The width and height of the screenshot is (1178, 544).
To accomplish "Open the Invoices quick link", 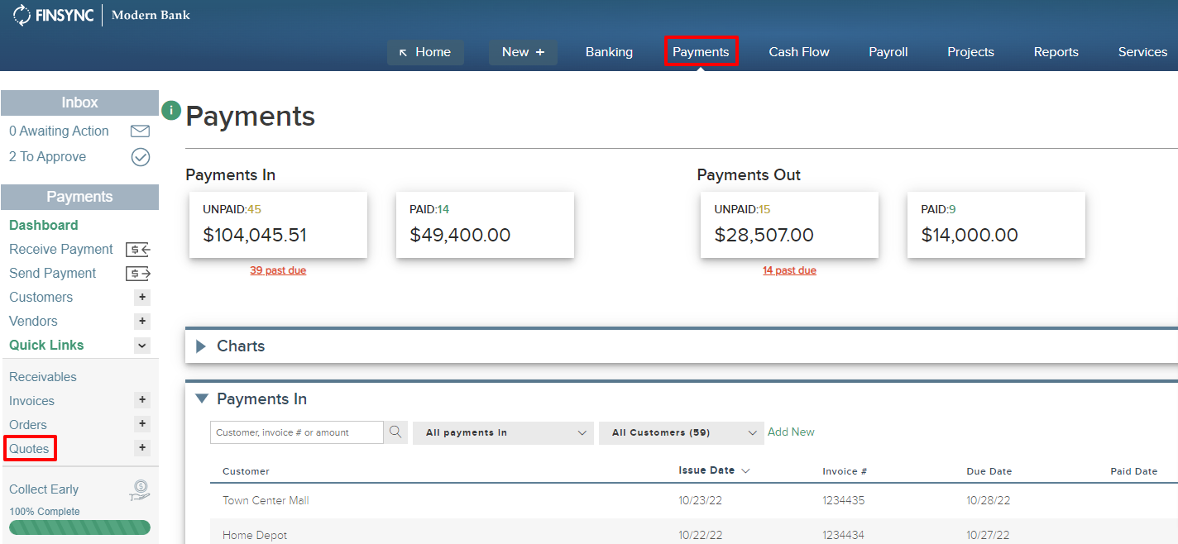I will 32,401.
